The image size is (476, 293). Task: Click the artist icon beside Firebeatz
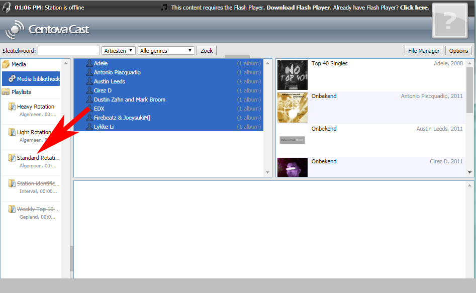pyautogui.click(x=89, y=118)
